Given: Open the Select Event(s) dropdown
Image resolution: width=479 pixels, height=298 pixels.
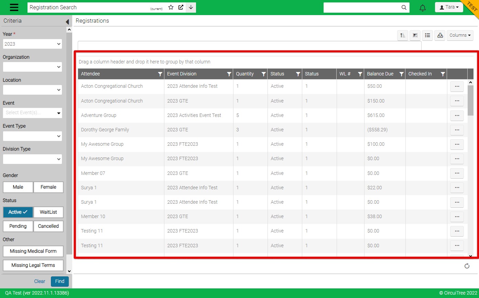Looking at the screenshot, I should 32,113.
